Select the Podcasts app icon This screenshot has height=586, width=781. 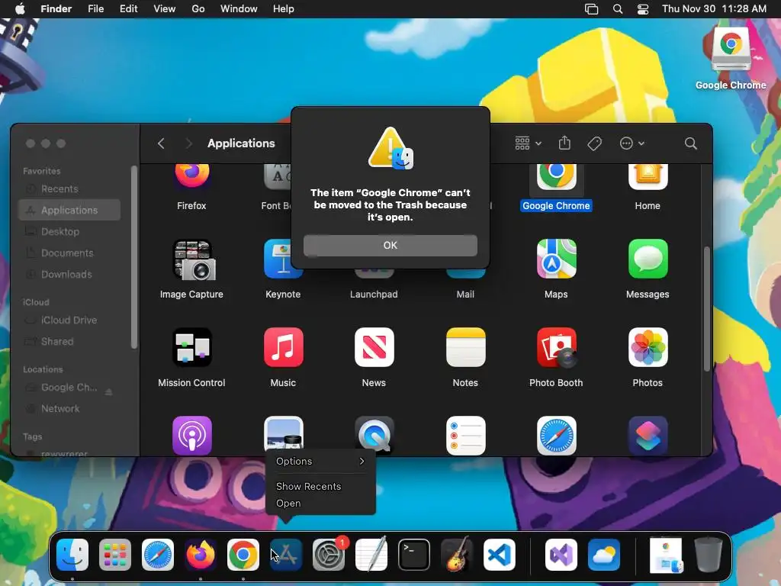[x=191, y=436]
